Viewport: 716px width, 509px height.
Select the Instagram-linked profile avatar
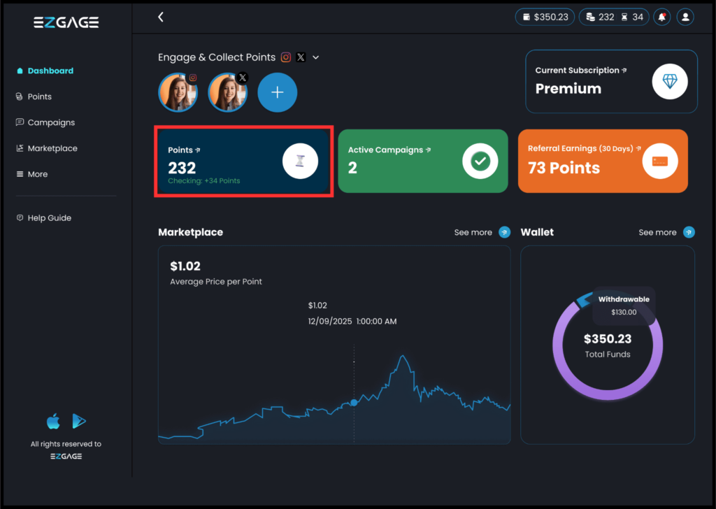click(x=178, y=93)
